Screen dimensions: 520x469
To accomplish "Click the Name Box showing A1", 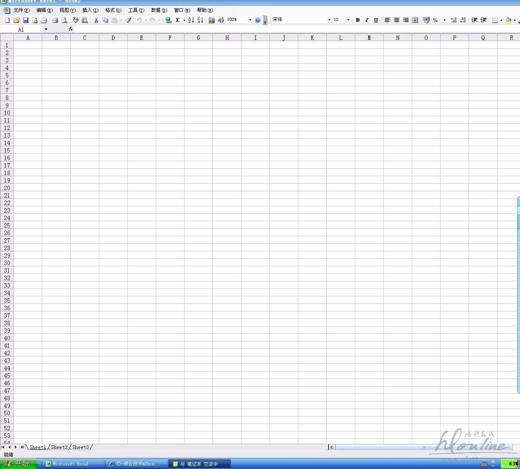I will (21, 29).
